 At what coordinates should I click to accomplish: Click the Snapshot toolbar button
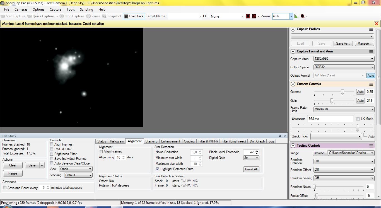[112, 16]
